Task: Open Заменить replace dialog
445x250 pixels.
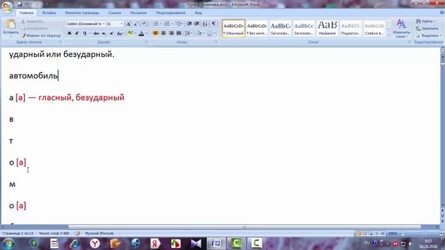Action: tap(427, 28)
